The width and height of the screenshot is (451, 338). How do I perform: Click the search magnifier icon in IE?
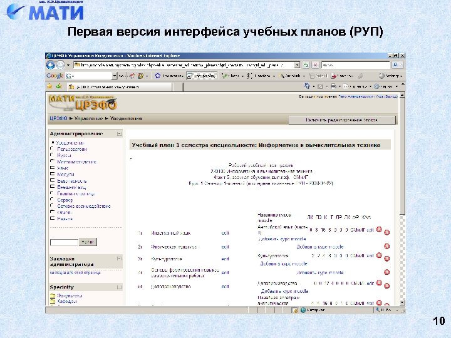pyautogui.click(x=395, y=65)
